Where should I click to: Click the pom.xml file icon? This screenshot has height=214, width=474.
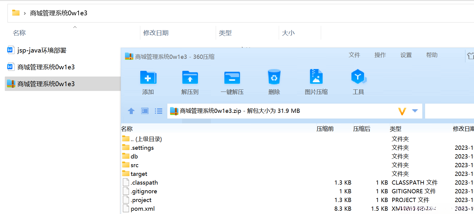click(x=126, y=208)
